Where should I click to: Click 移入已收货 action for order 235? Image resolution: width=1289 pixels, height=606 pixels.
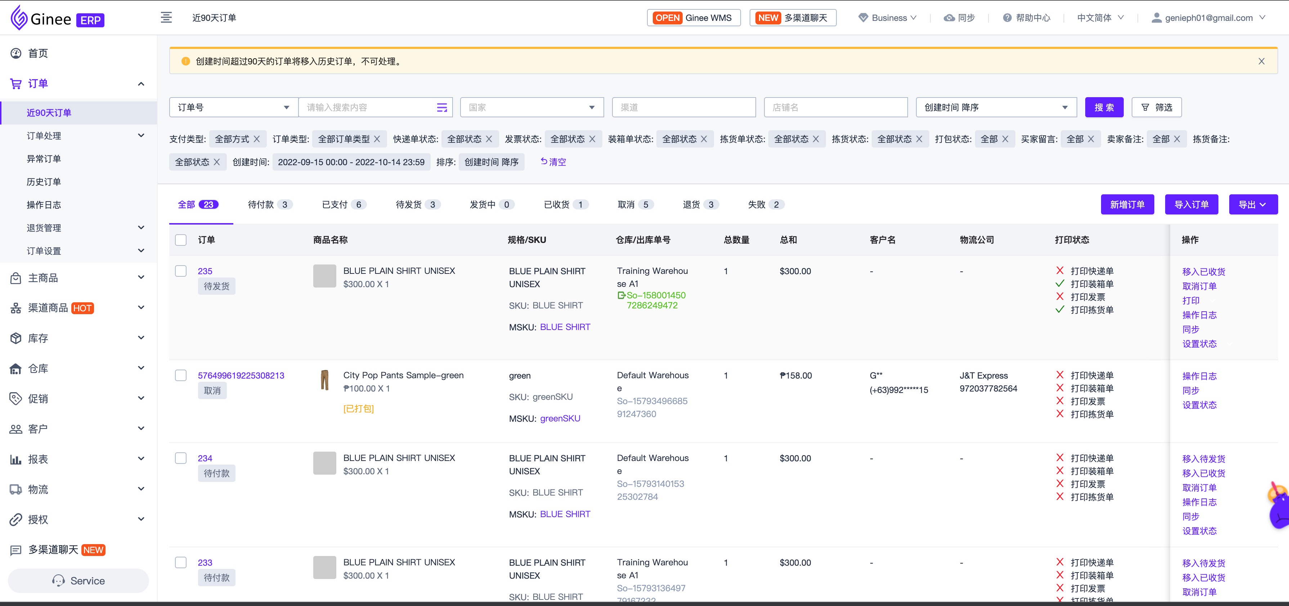click(1203, 271)
